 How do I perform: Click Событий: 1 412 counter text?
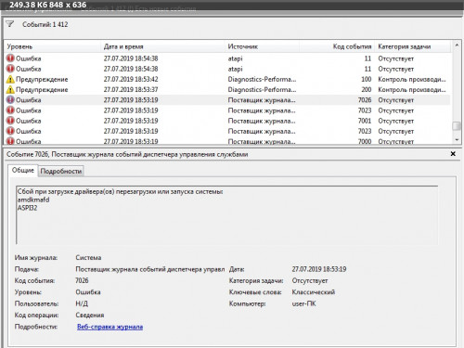coord(45,24)
